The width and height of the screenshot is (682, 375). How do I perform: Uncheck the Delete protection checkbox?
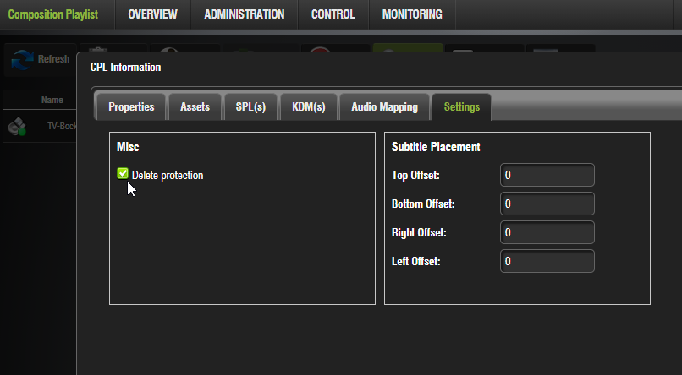(x=123, y=174)
